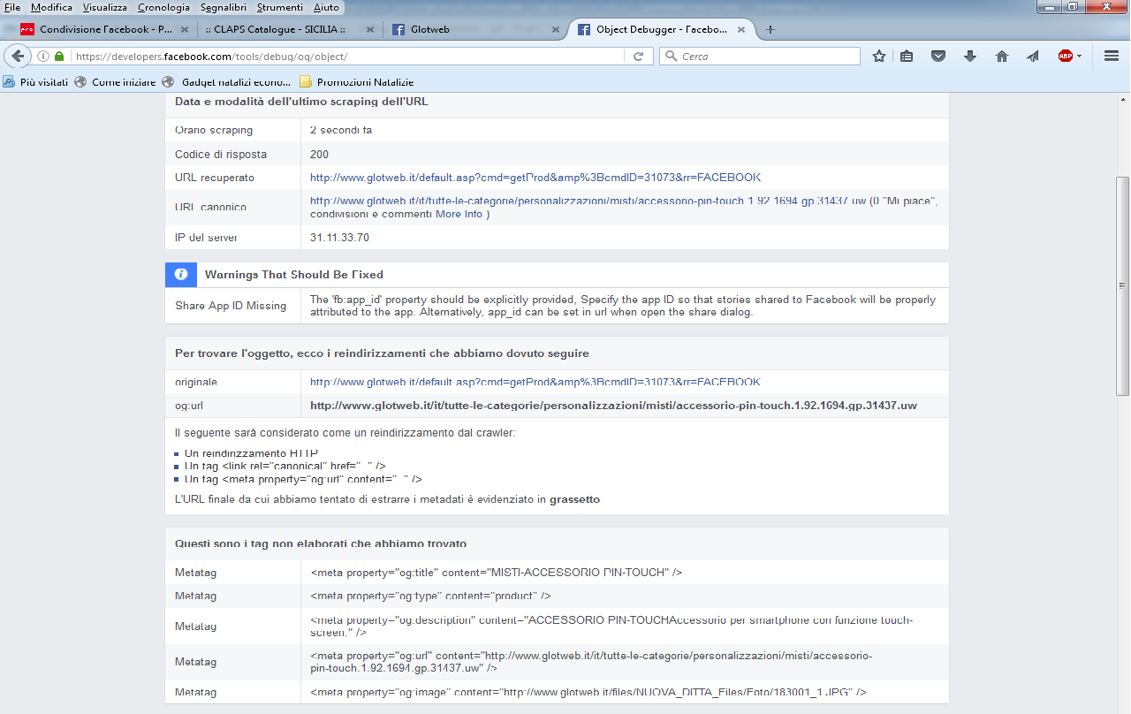Open the Modifica menu
The image size is (1131, 714).
coord(51,7)
